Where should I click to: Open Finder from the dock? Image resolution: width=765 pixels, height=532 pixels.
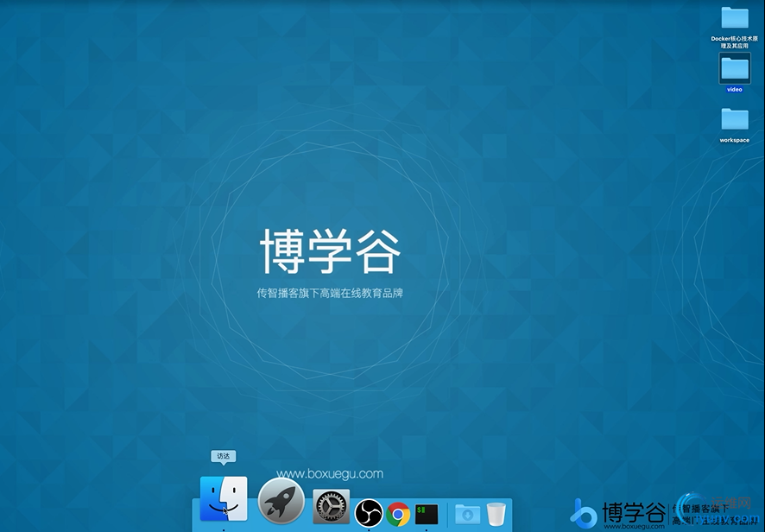pos(224,499)
